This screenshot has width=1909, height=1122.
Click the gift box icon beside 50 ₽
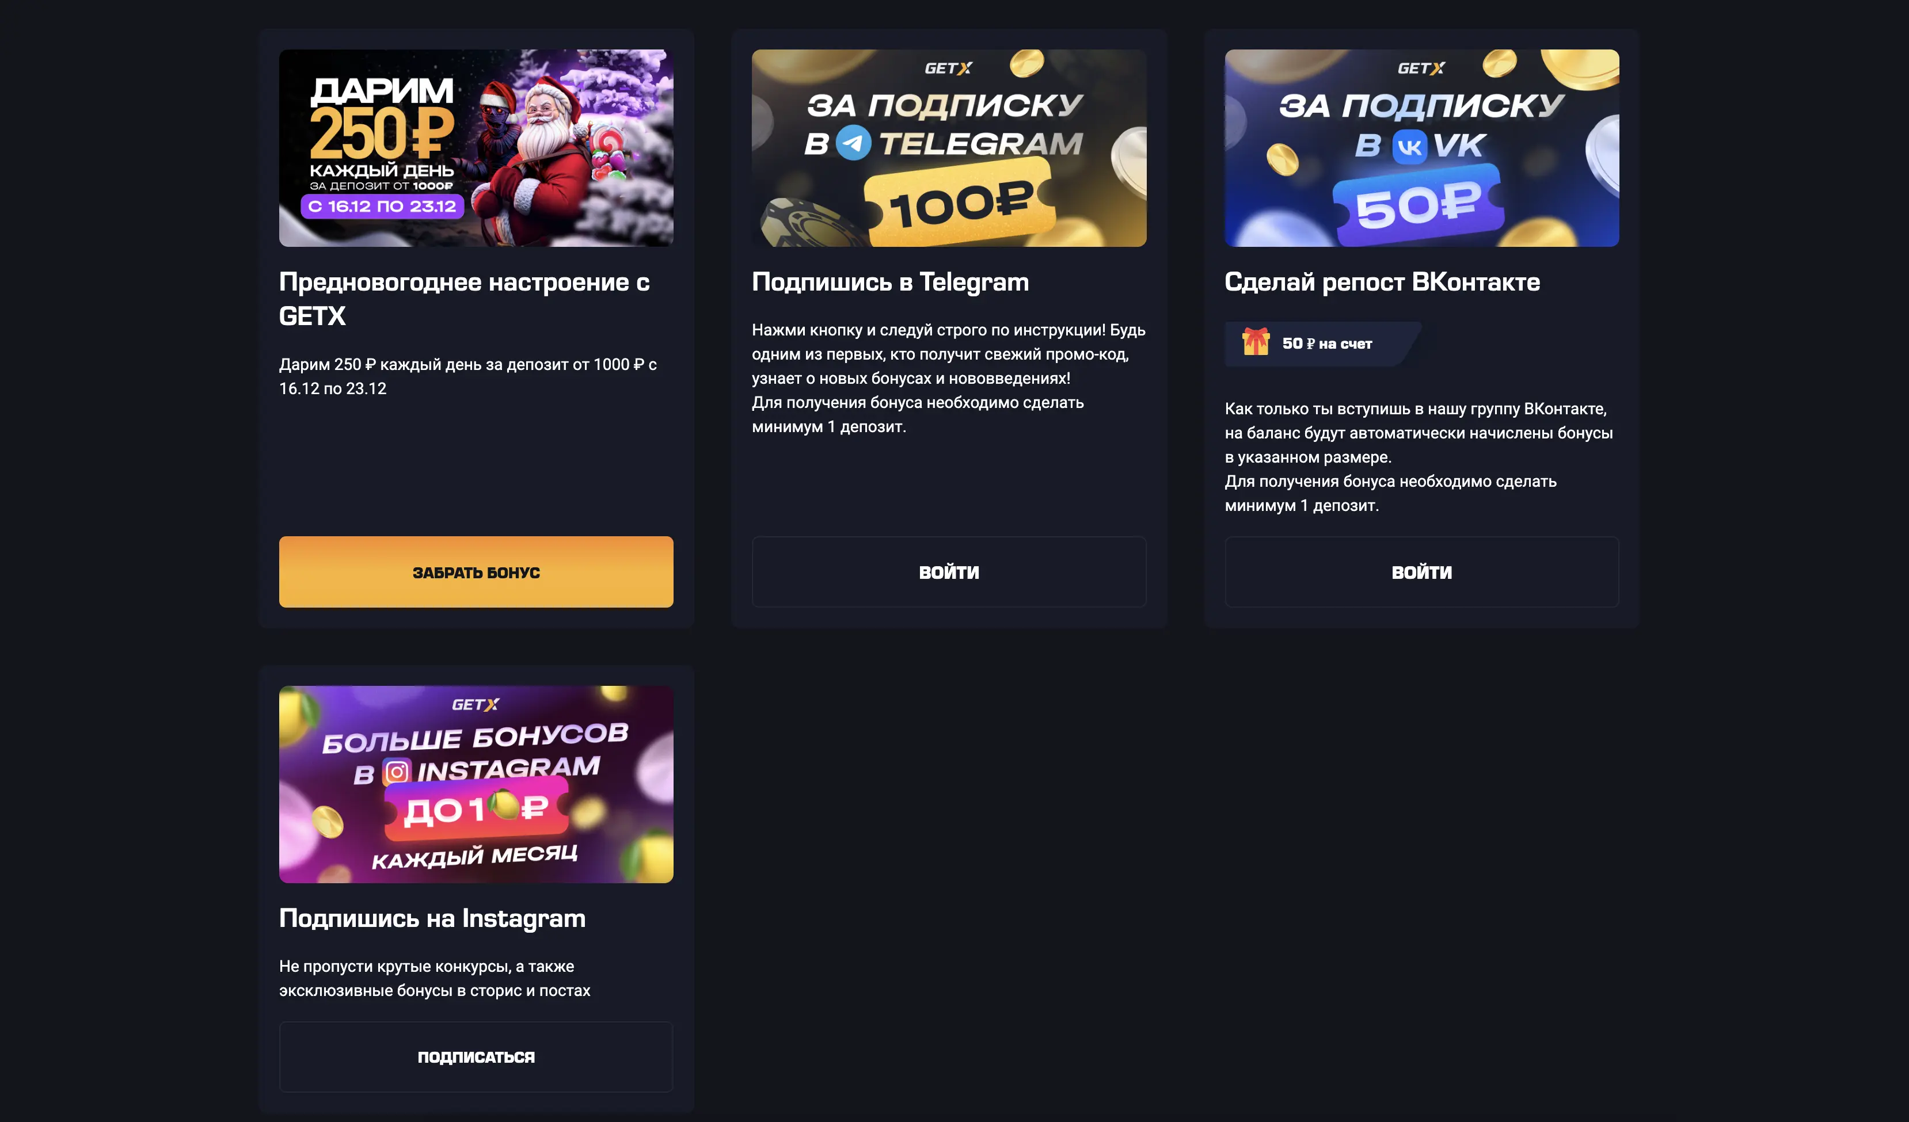[x=1255, y=342]
